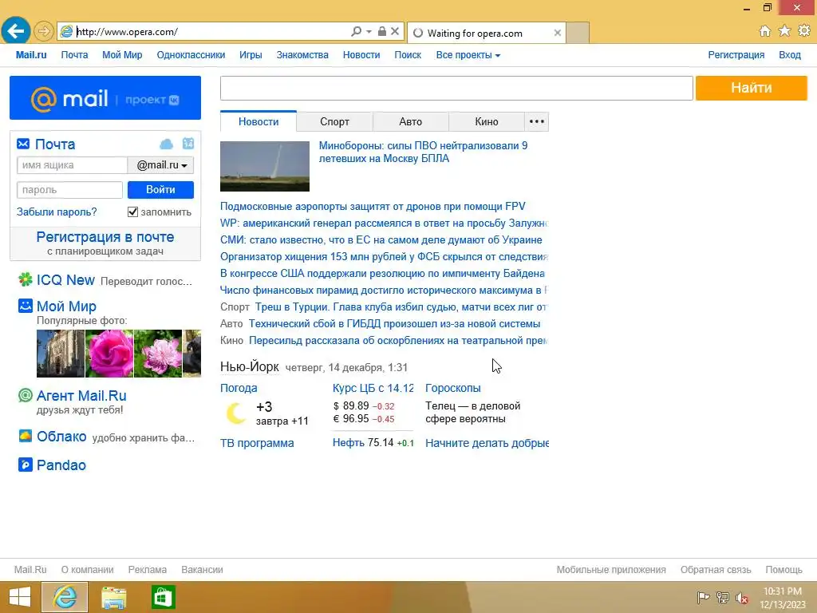Screen dimensions: 817x613
Task: Click the browser Forward arrow button
Action: click(x=44, y=32)
